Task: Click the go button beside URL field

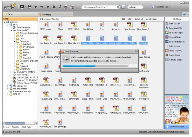Action: point(123,7)
